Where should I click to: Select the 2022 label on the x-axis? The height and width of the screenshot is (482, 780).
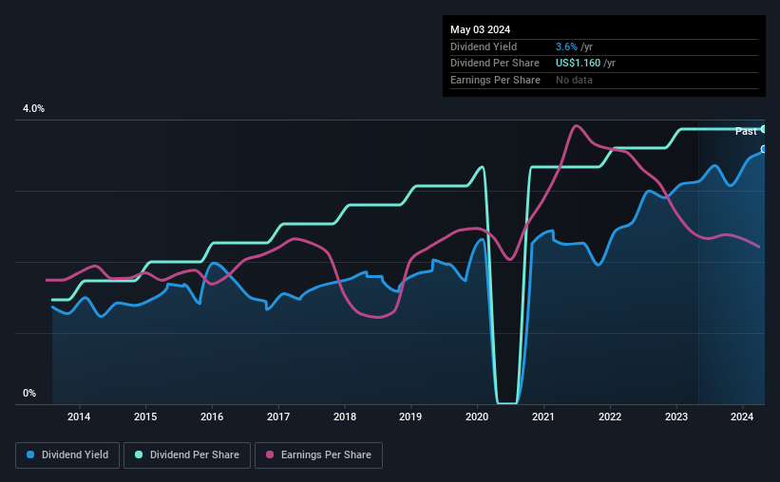coord(610,417)
